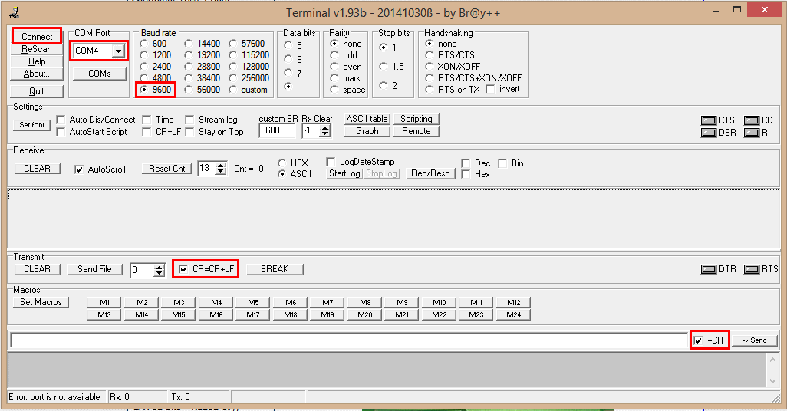Enable LogDateStamp checkbox
787x411 pixels.
[x=331, y=162]
